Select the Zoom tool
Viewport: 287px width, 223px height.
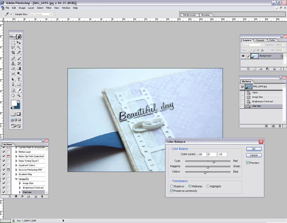click(x=19, y=95)
